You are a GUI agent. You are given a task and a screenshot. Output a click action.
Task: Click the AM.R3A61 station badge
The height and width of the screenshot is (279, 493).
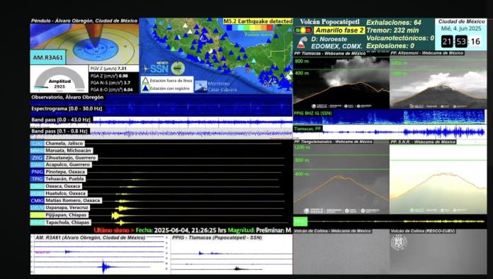point(48,57)
